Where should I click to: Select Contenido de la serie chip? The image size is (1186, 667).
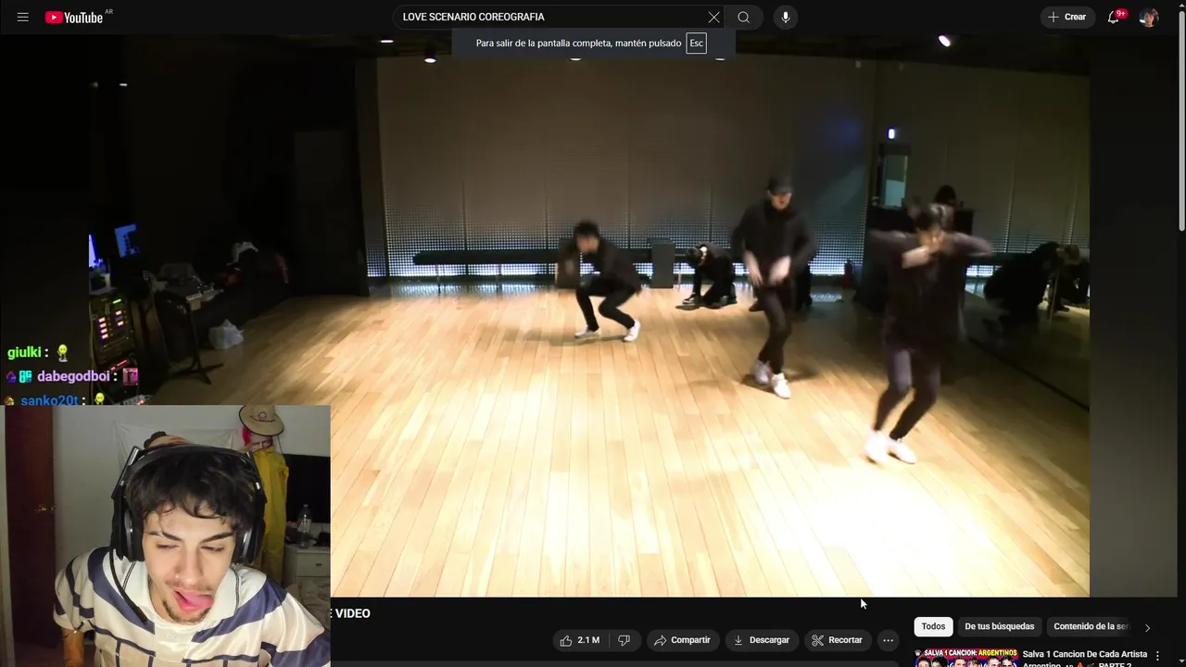(1091, 626)
